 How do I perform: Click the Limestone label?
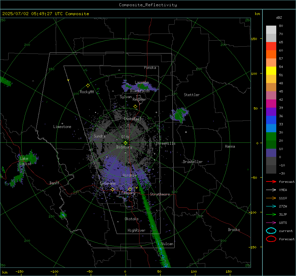coord(62,127)
